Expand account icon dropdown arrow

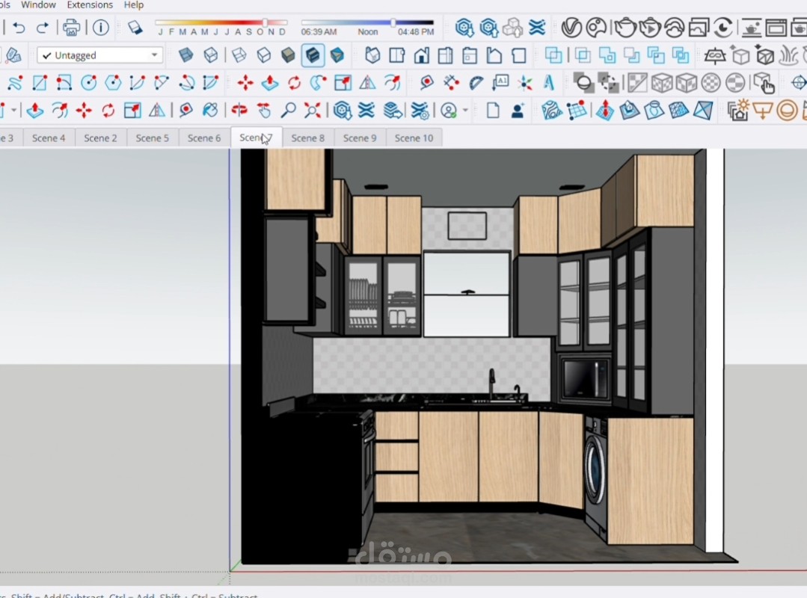(x=465, y=110)
